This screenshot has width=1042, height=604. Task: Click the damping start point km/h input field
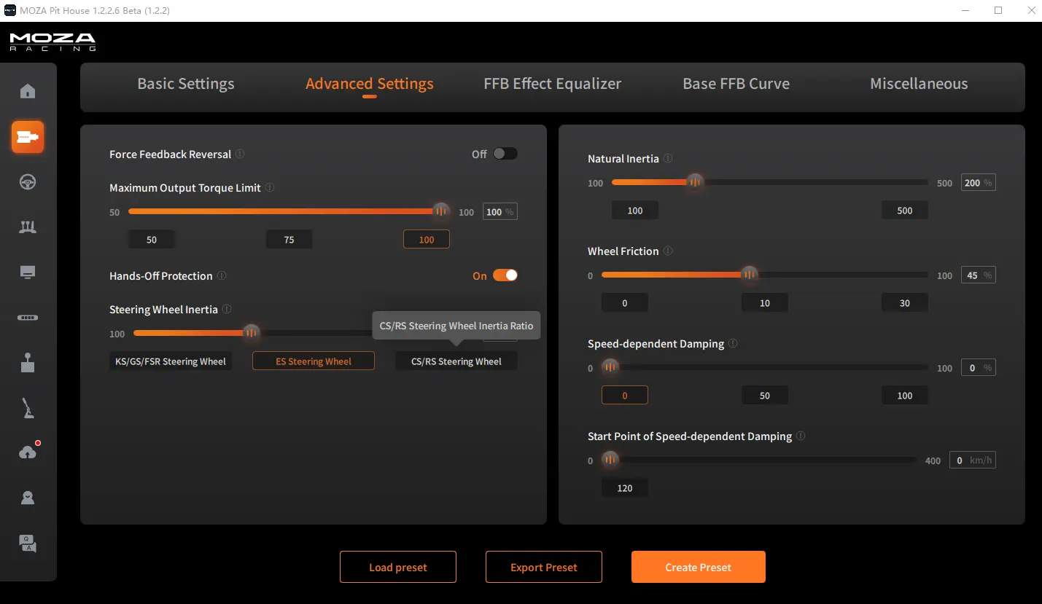pyautogui.click(x=973, y=460)
